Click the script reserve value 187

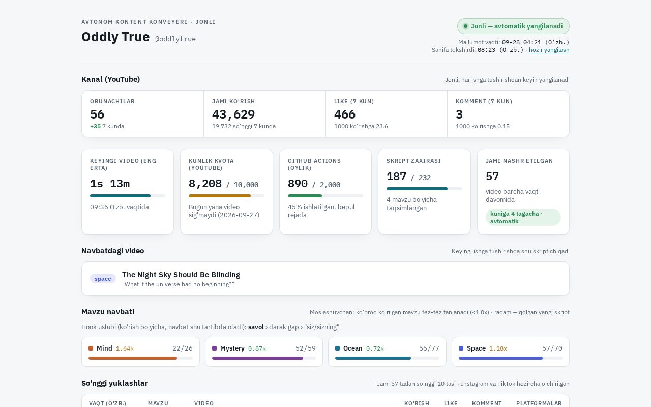coord(396,177)
